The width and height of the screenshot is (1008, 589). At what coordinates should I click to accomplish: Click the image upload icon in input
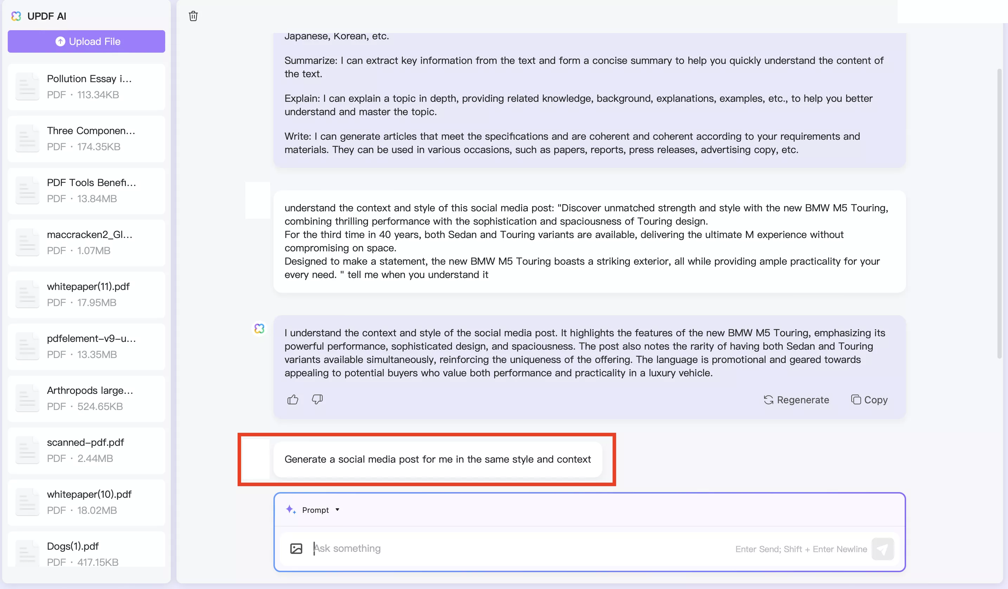(296, 549)
